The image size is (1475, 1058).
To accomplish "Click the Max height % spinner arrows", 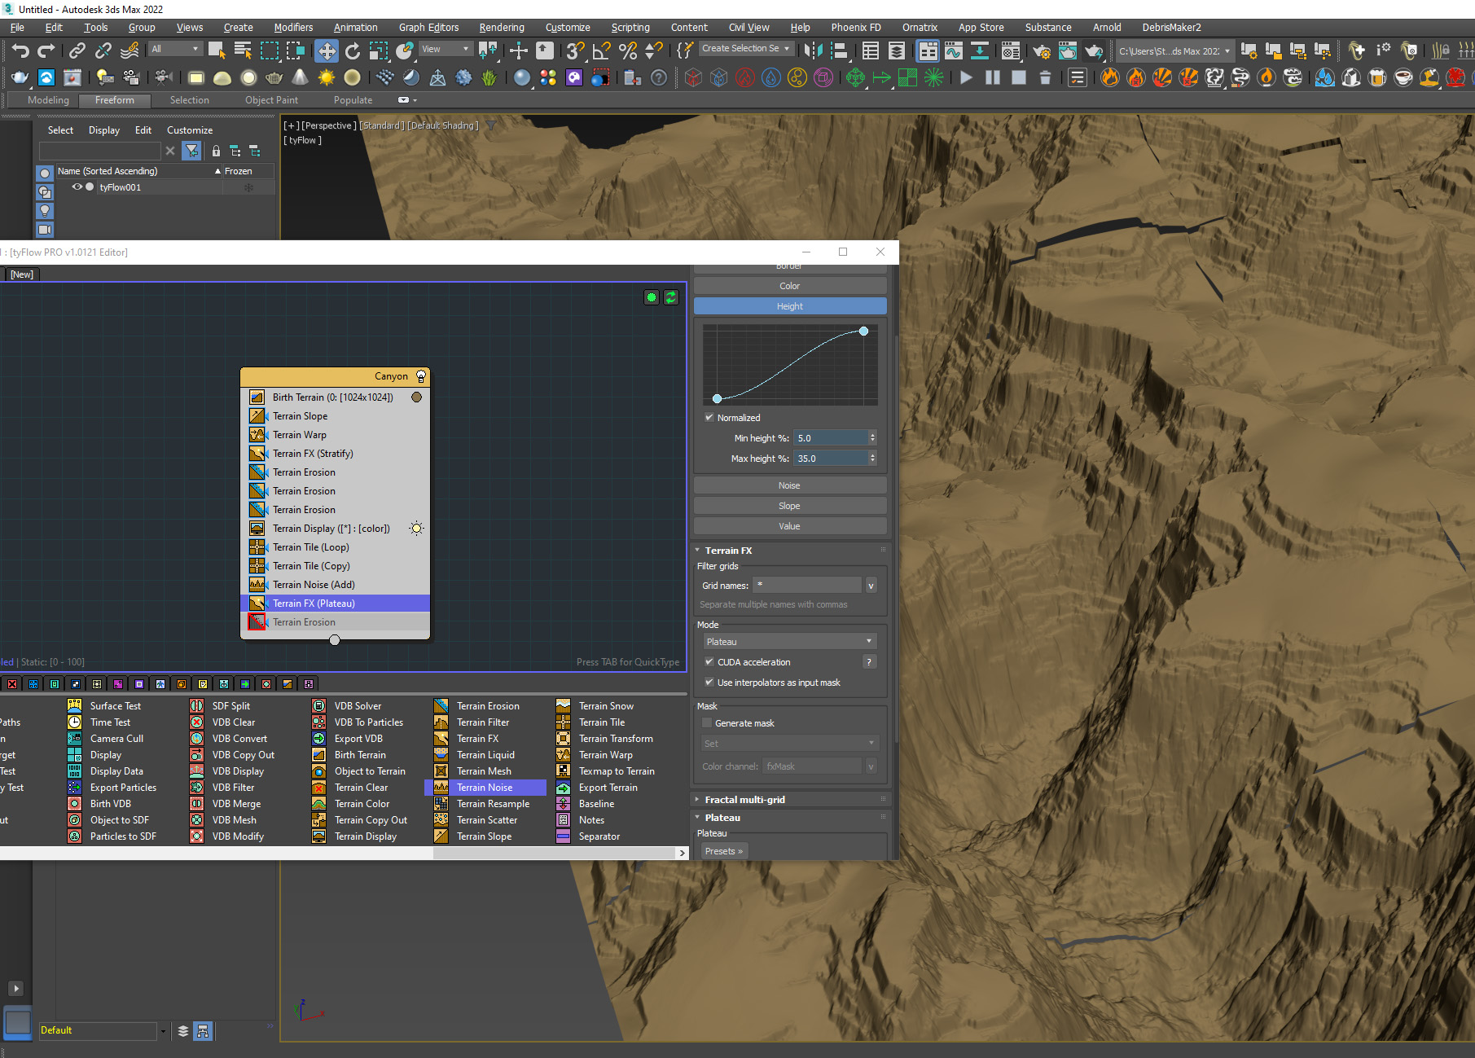I will (x=872, y=459).
